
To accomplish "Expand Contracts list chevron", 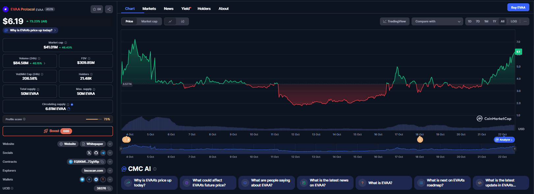I will pyautogui.click(x=110, y=162).
